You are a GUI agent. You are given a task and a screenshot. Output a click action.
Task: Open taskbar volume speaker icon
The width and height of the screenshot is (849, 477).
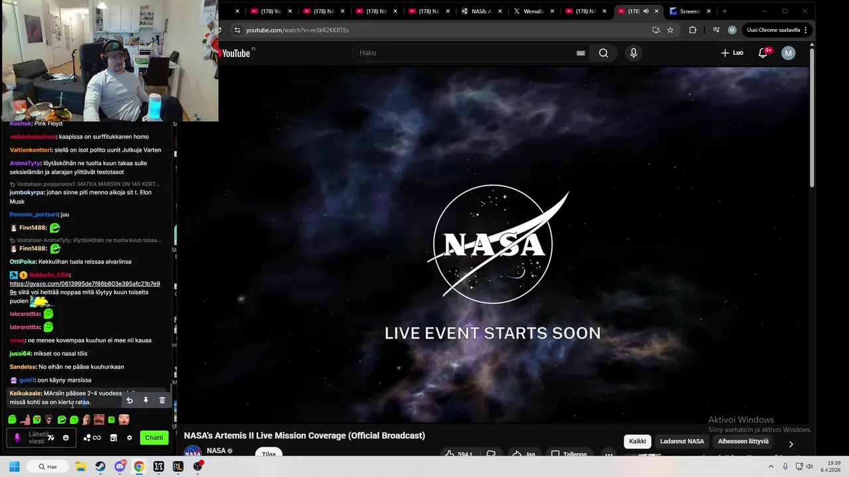pos(809,466)
